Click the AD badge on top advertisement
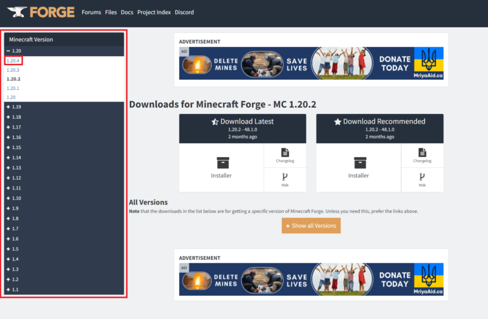Screen dimensions: 488x319 (x=184, y=52)
